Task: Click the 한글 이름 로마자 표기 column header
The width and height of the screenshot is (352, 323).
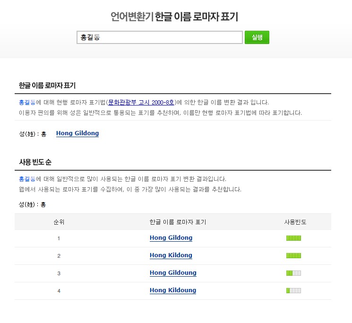Action: (178, 222)
